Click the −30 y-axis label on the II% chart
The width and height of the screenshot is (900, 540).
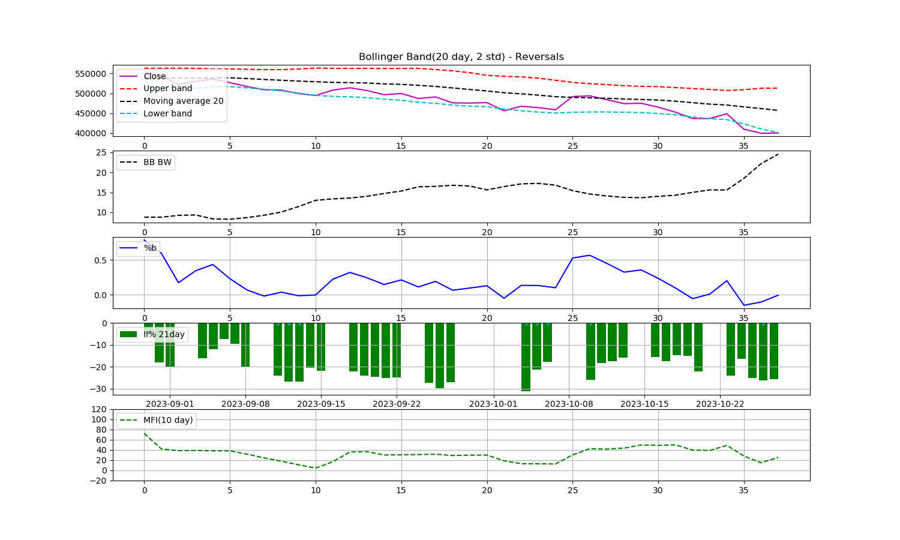coord(98,389)
